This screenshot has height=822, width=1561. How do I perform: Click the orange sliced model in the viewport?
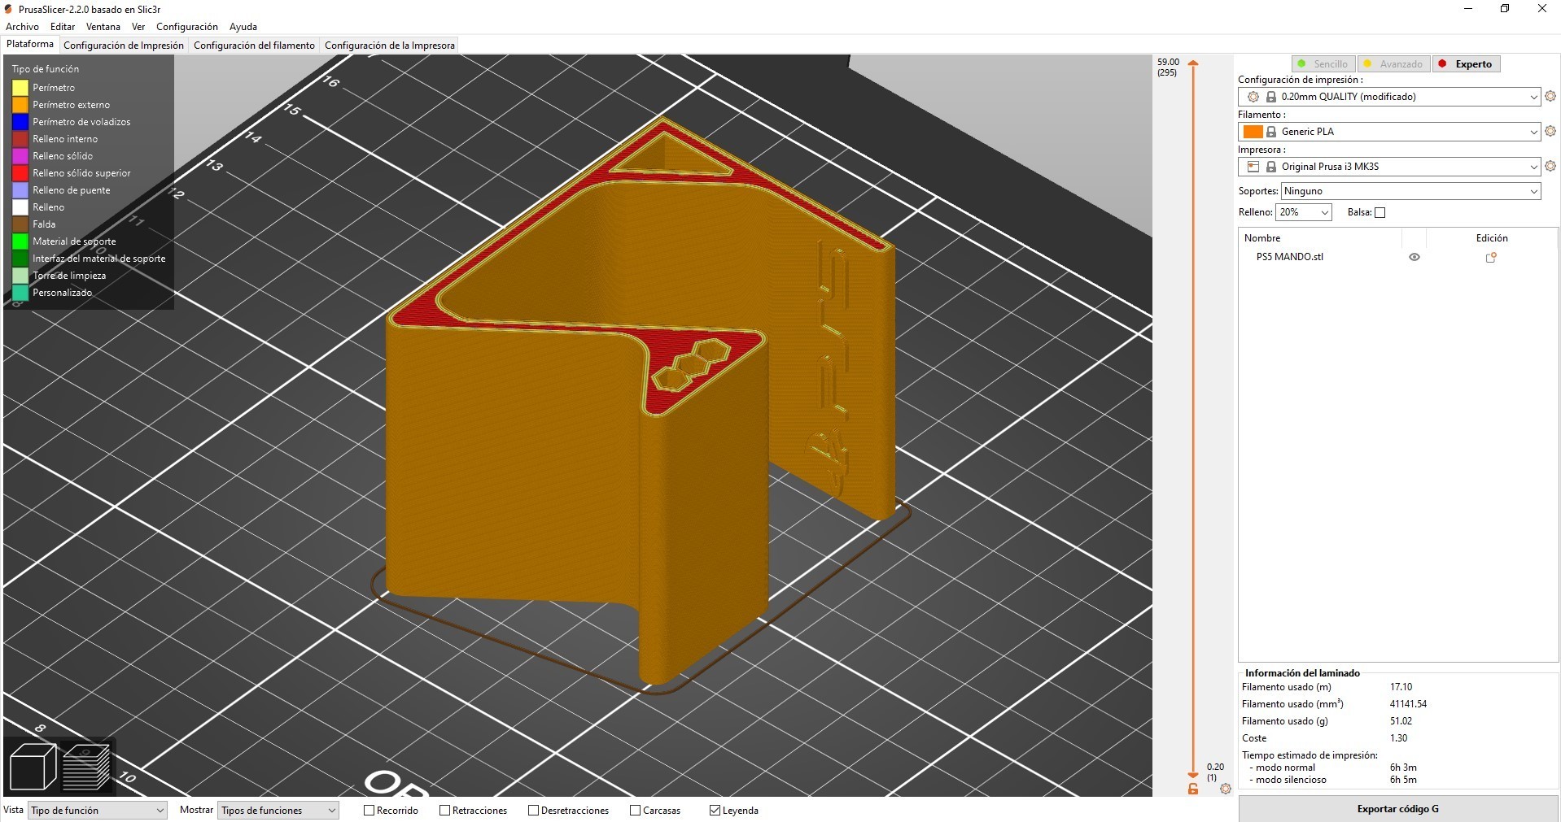coord(521,463)
